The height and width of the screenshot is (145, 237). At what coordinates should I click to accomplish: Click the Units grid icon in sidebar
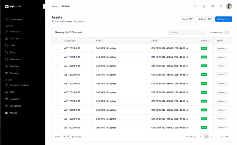coord(6,45)
